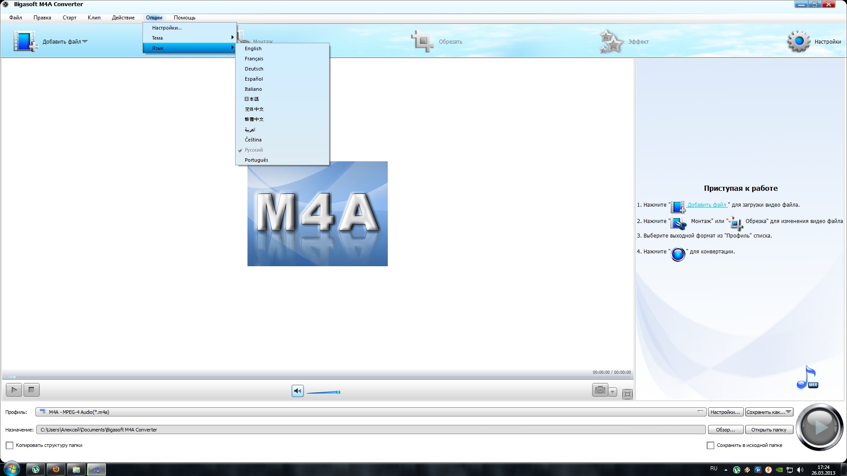This screenshot has width=847, height=476.
Task: Take a snapshot with the camera icon
Action: coord(600,390)
